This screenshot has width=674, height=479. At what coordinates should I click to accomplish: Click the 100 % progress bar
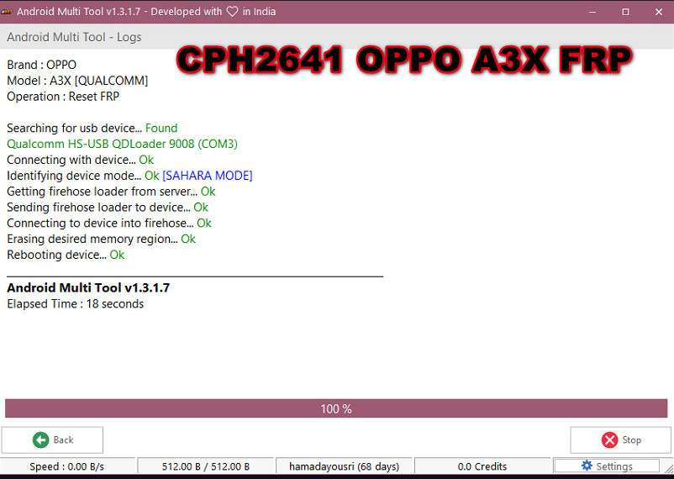pyautogui.click(x=336, y=408)
